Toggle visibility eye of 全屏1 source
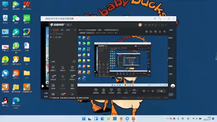Image resolution: width=217 pixels, height=122 pixels. coord(51,37)
